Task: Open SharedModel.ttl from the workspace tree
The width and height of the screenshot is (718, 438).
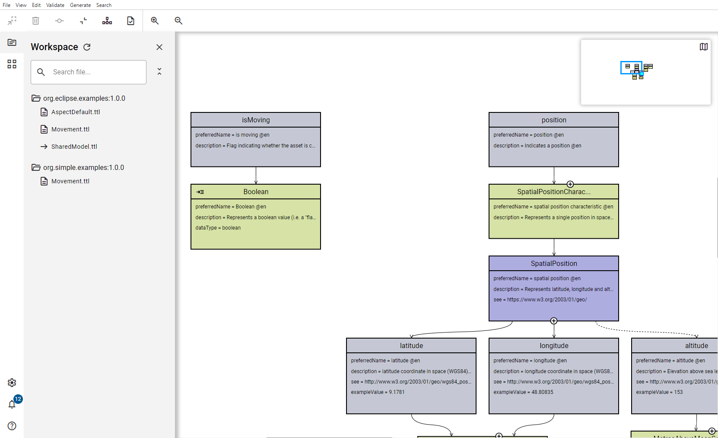Action: point(74,147)
